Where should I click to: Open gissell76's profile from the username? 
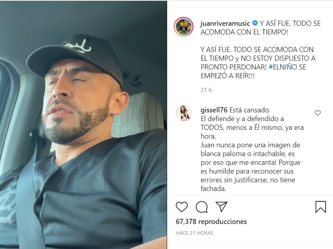(x=214, y=110)
